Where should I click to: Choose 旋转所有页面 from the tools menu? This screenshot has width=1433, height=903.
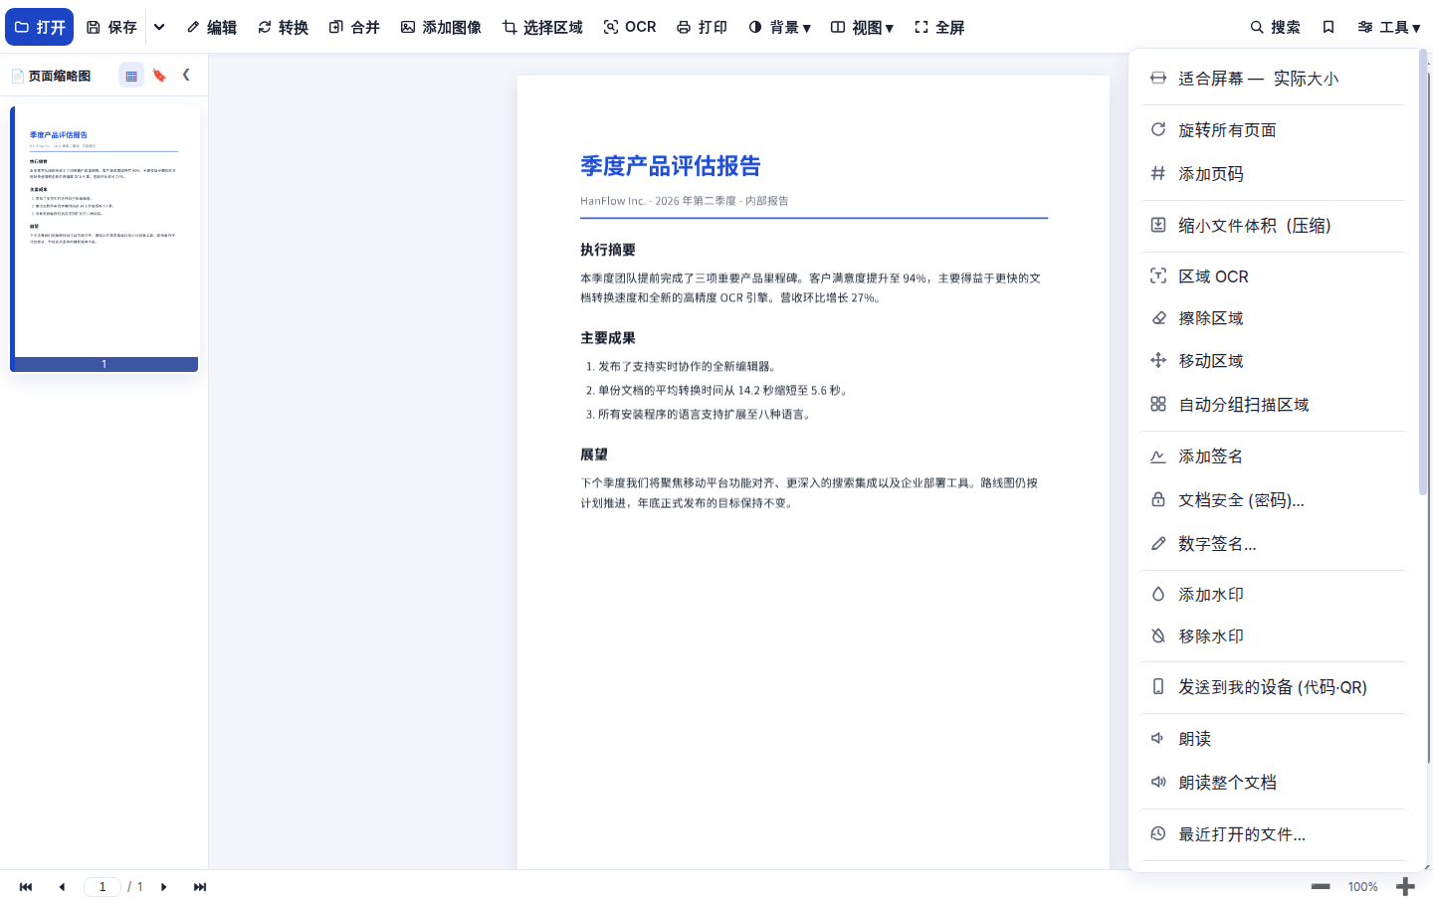(x=1274, y=130)
